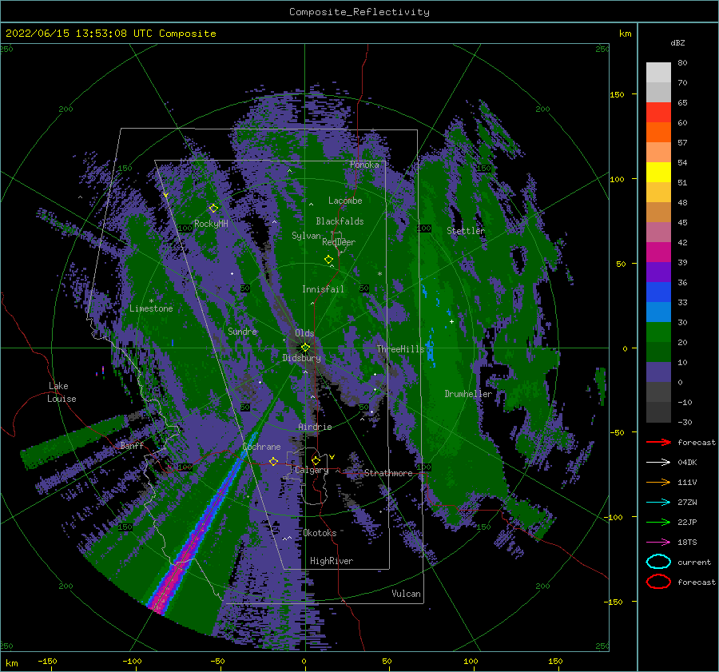Click the Vulcan label
The width and height of the screenshot is (719, 672).
pos(406,594)
